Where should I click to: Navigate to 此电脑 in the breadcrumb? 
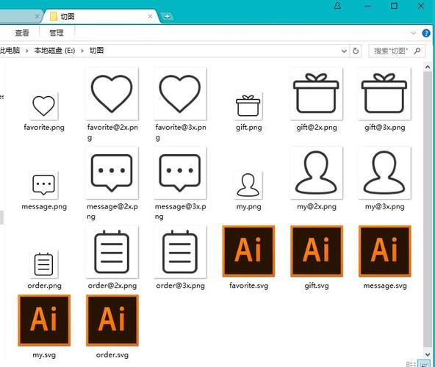point(10,51)
